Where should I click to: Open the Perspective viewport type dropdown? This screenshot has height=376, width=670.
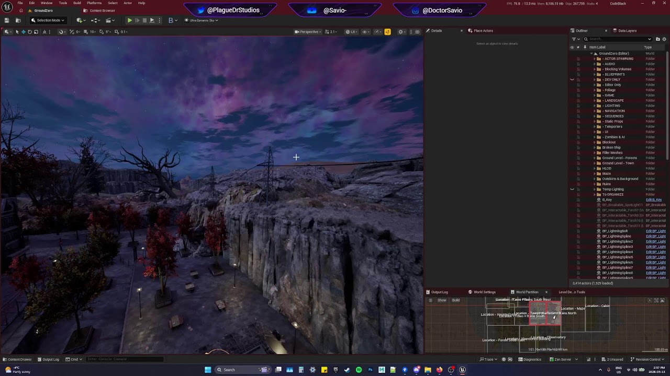(308, 32)
